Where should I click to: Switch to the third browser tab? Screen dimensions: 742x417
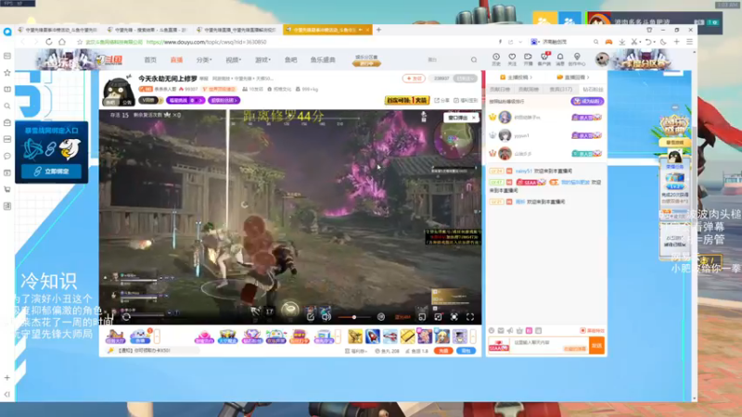(x=237, y=30)
